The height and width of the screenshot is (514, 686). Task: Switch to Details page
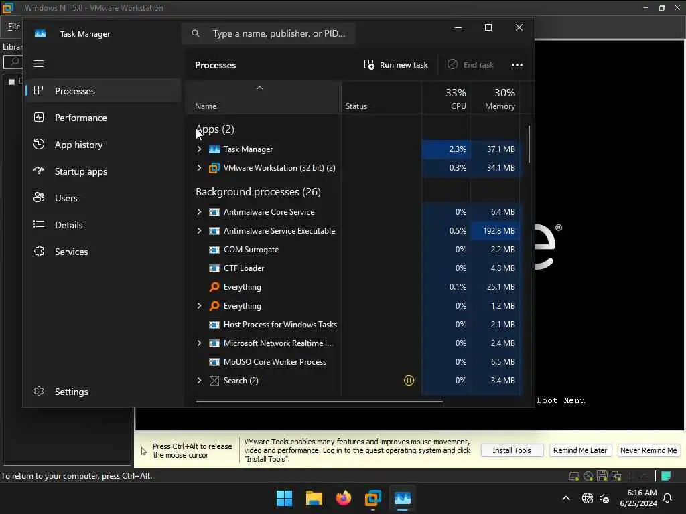(103, 225)
